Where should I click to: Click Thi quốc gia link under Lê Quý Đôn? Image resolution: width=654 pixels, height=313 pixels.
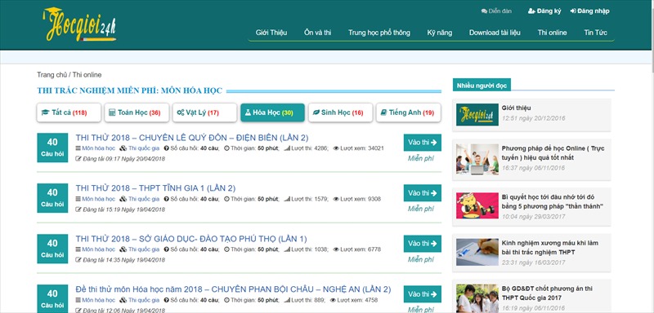coord(144,148)
